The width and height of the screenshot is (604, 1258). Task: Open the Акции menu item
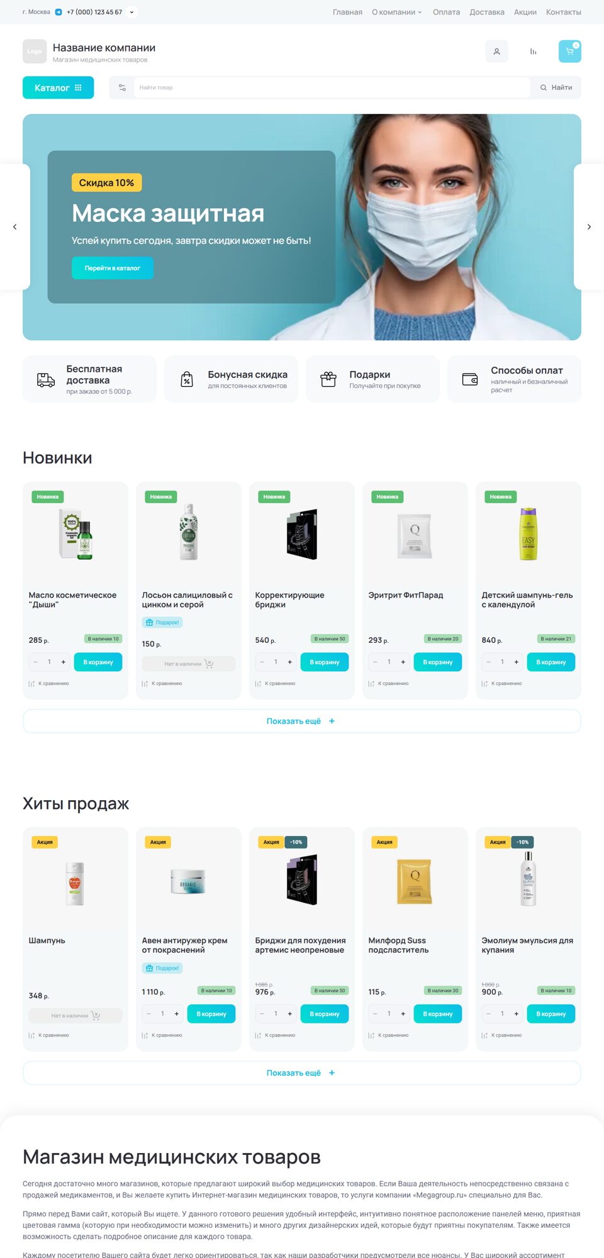[525, 12]
